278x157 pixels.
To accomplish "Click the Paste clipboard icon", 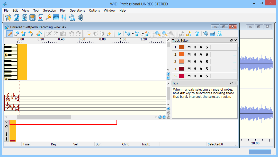I will (x=63, y=34).
